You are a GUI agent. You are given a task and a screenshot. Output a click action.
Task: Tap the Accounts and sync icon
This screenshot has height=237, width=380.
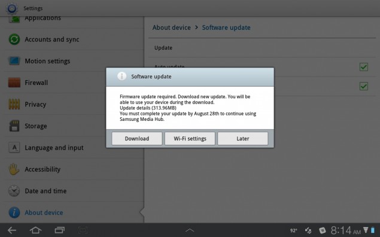[14, 39]
